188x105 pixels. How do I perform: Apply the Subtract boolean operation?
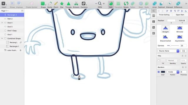click(161, 5)
